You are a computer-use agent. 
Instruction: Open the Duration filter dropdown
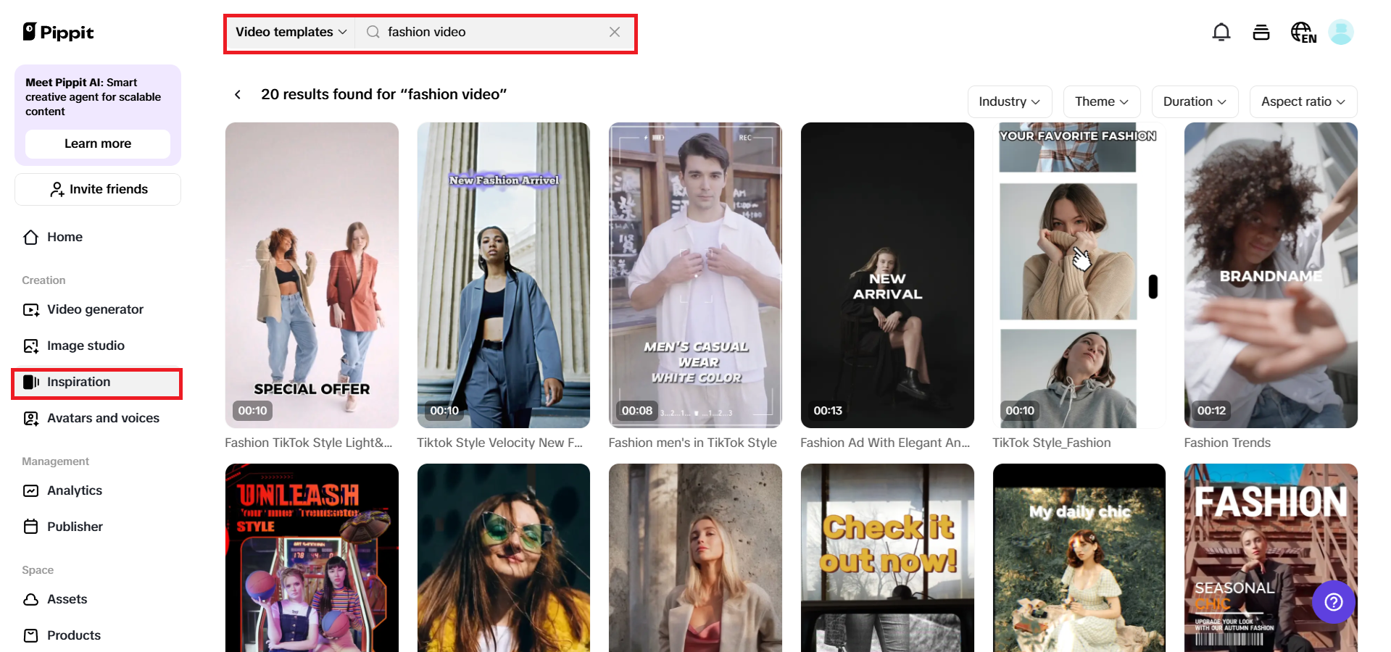click(x=1195, y=101)
